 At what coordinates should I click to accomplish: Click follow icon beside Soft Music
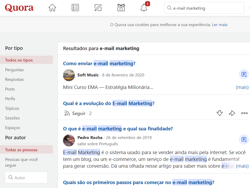tap(244, 74)
